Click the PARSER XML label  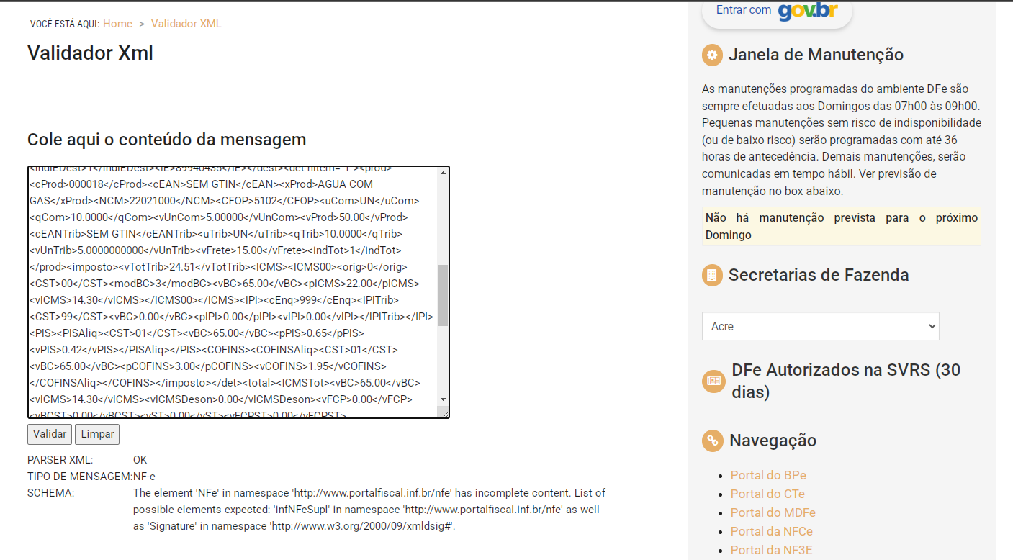click(x=60, y=459)
